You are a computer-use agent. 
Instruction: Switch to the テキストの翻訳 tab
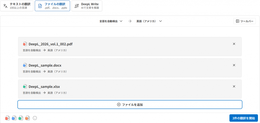[17, 6]
